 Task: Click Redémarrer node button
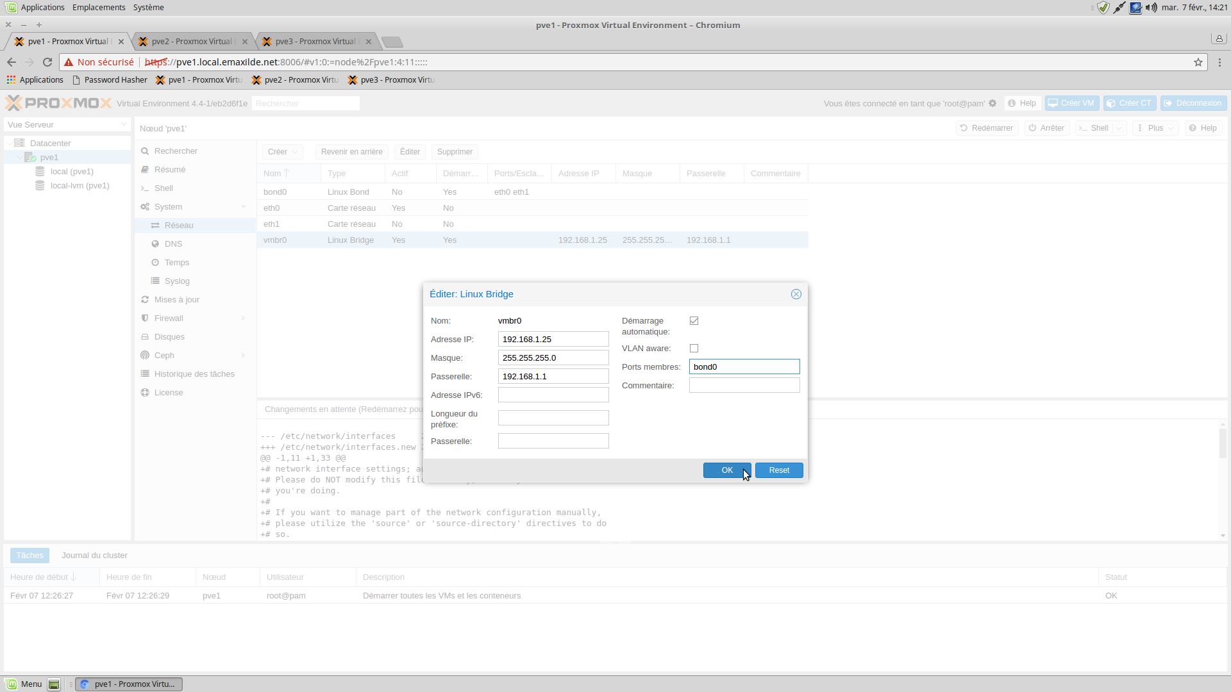coord(987,128)
